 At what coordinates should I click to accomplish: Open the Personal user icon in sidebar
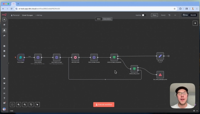pos(4,30)
